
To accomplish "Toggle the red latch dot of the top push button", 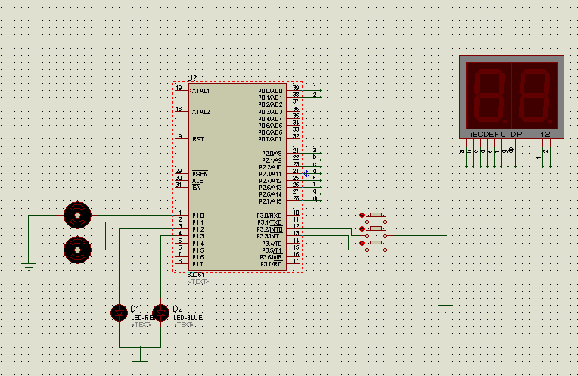I will point(362,216).
